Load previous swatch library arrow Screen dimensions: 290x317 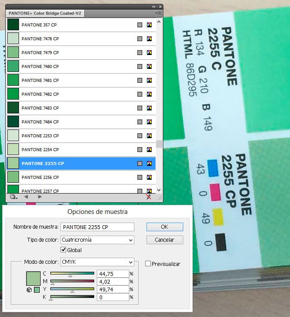(26, 197)
